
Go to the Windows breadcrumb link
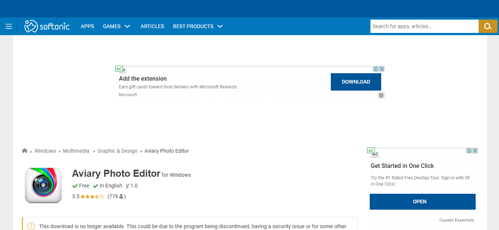click(45, 151)
